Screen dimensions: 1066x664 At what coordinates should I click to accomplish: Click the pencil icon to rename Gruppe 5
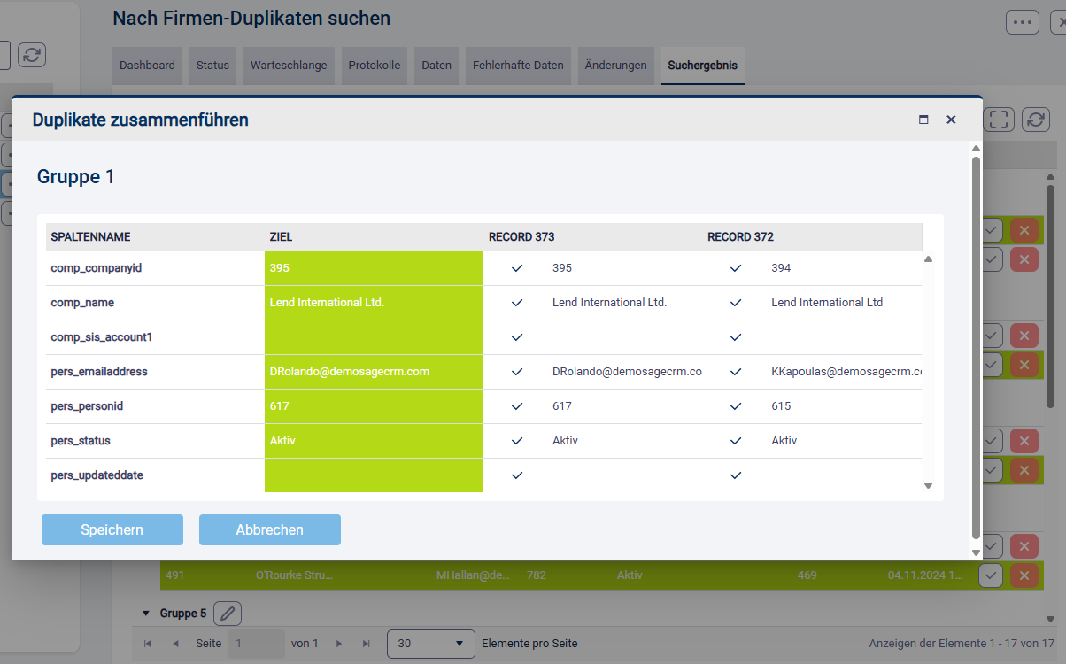pos(228,613)
